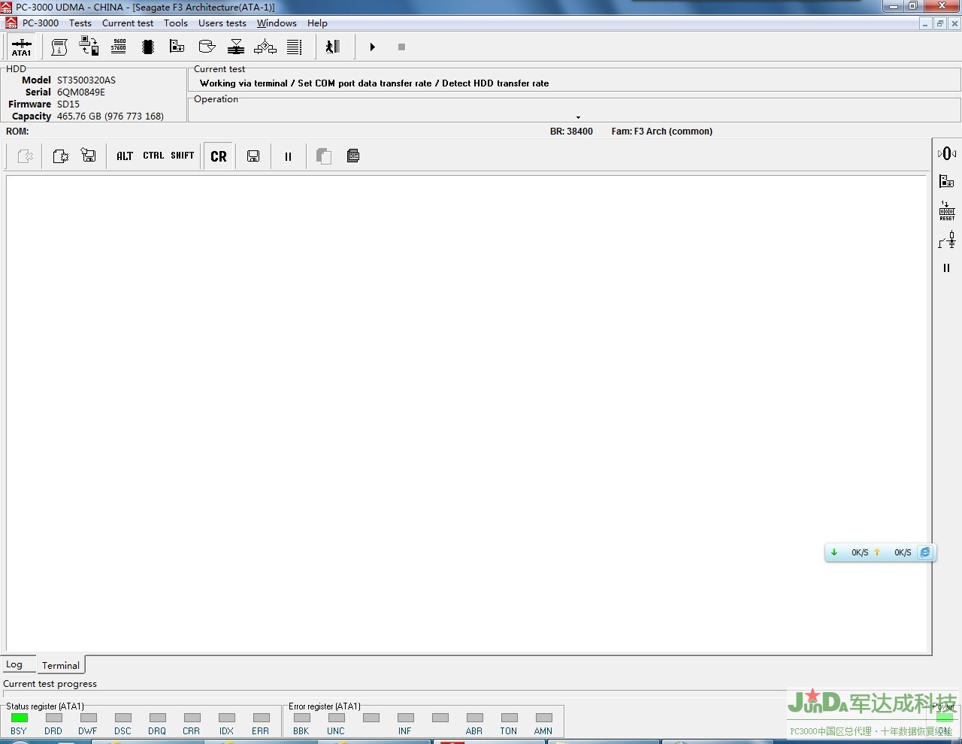Toggle the ALT key modifier
Screen dimensions: 962x744
(x=125, y=156)
